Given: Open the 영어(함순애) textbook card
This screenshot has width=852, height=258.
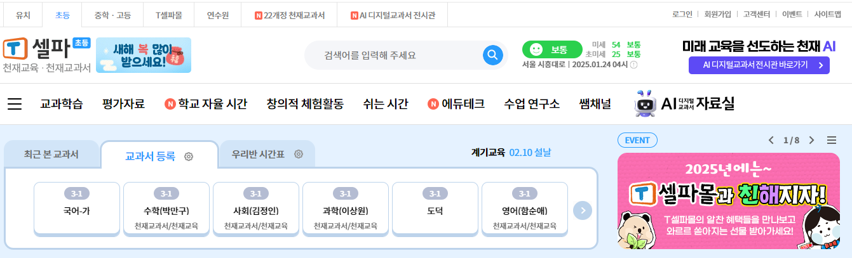Looking at the screenshot, I should coord(525,209).
